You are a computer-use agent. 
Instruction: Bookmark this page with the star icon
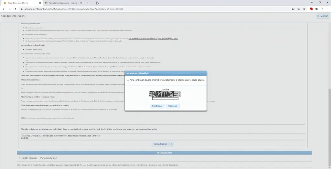point(304,9)
